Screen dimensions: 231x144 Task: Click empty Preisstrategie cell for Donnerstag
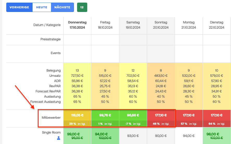(x=77, y=40)
